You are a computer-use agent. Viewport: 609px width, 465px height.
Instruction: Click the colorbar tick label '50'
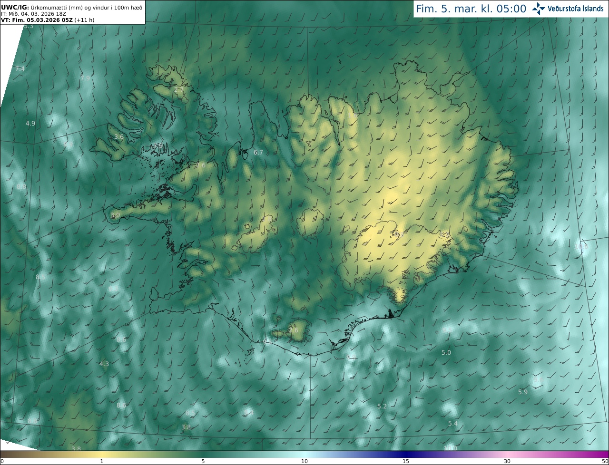click(605, 461)
